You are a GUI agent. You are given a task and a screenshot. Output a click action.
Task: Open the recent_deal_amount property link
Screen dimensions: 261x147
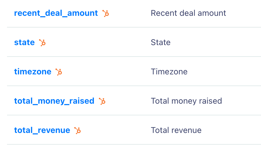[x=56, y=13]
